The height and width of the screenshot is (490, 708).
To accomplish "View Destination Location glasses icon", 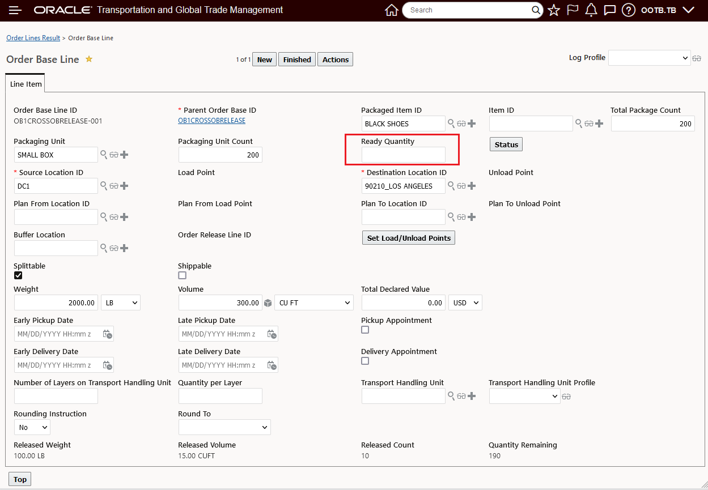I will pos(461,186).
